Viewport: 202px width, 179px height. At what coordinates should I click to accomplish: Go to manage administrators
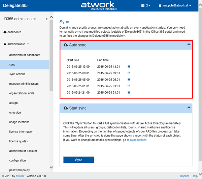pos(24,84)
